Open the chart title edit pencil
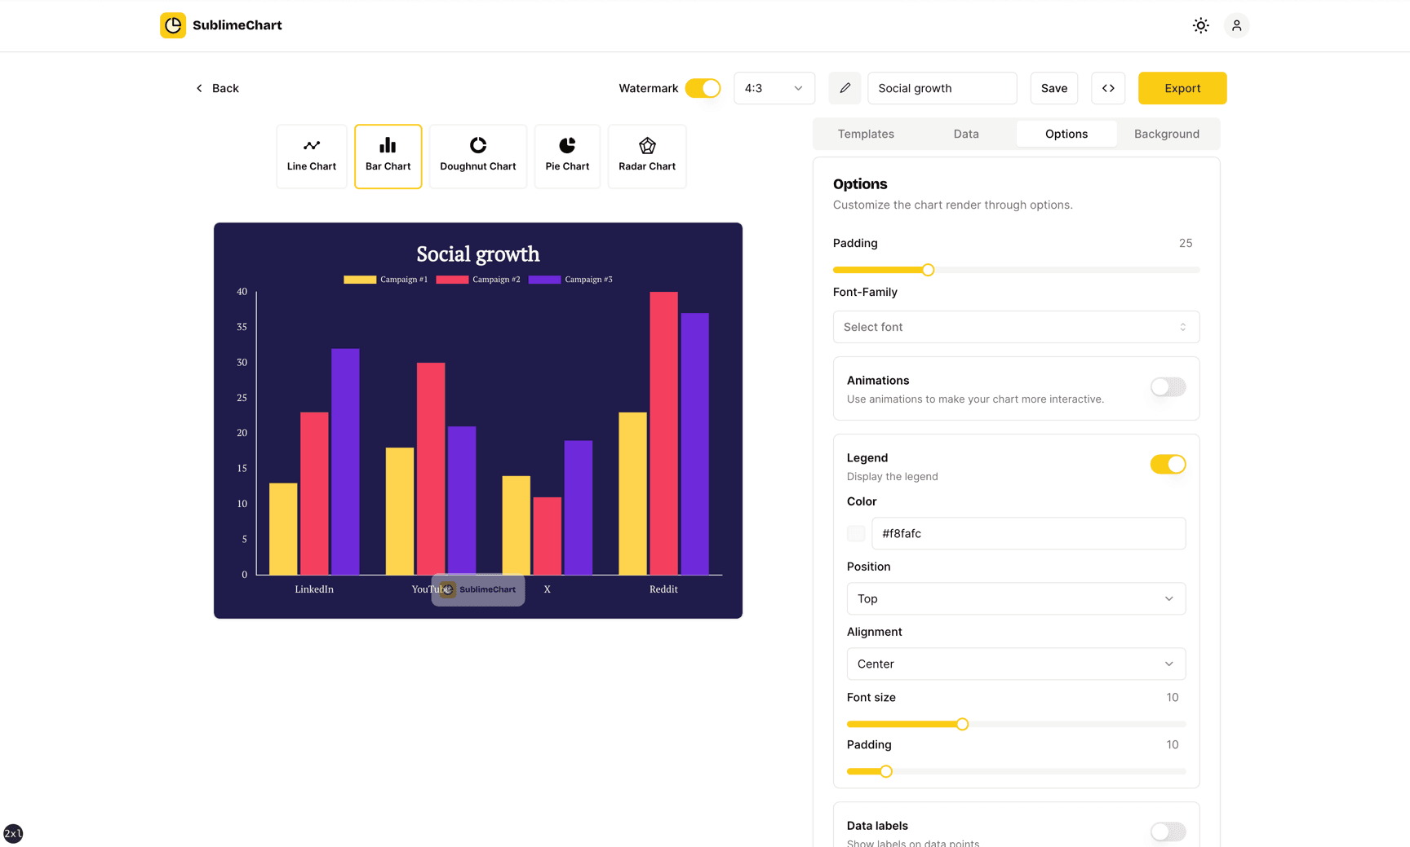The height and width of the screenshot is (847, 1410). click(845, 88)
